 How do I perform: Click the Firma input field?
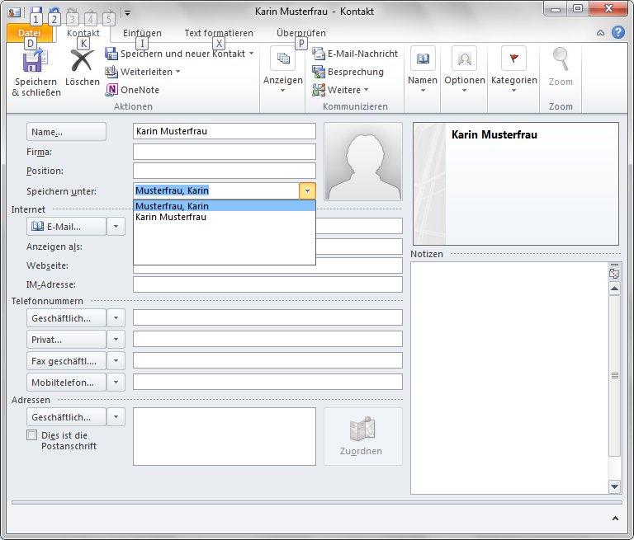tap(224, 152)
